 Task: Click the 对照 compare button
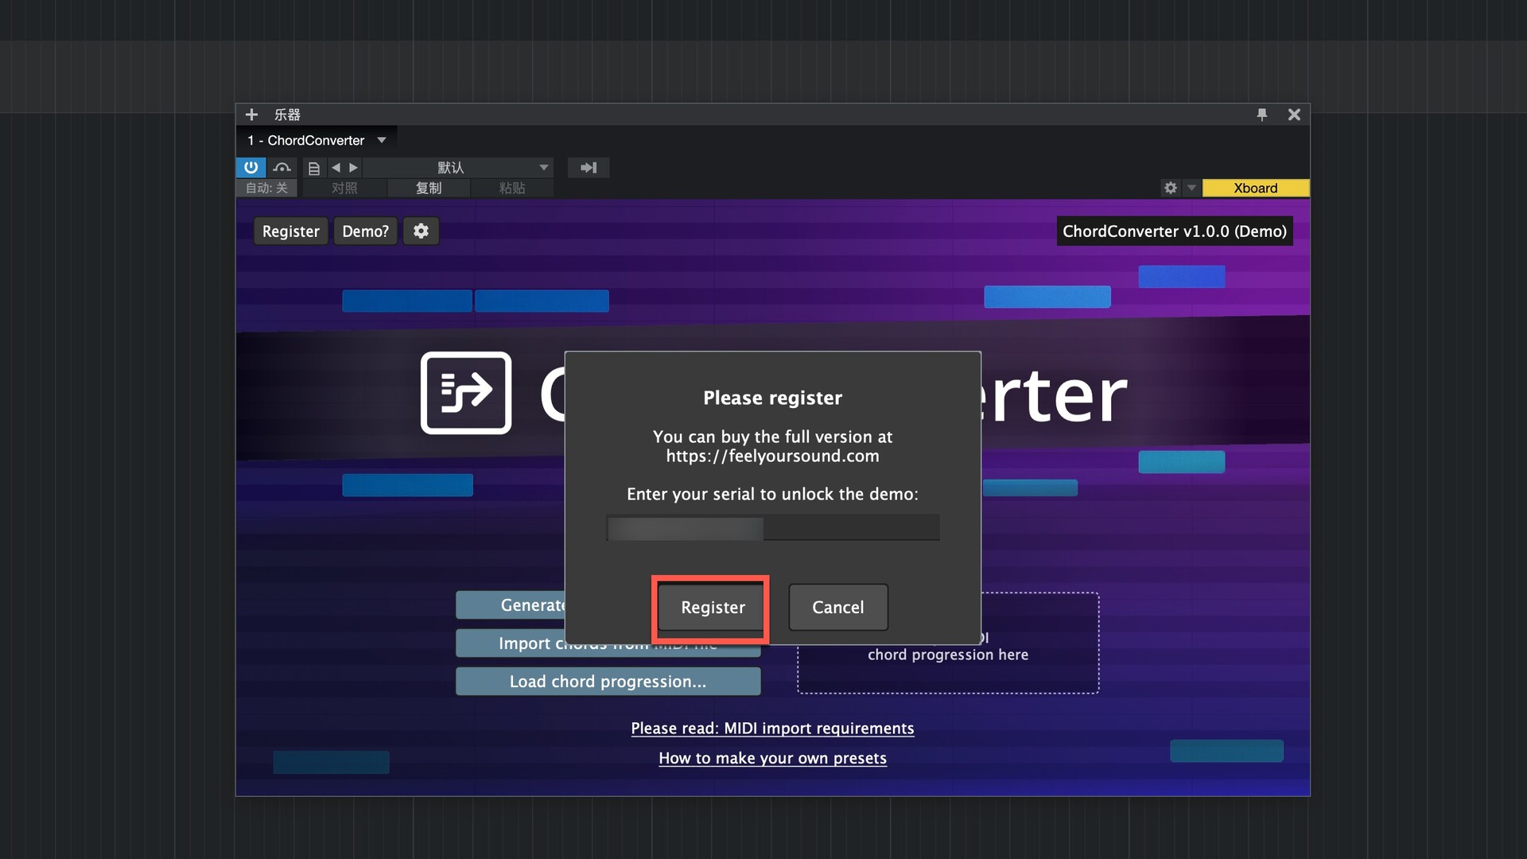[x=344, y=188]
